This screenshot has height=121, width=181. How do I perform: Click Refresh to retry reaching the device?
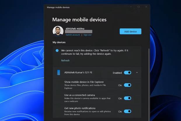coord(65,60)
